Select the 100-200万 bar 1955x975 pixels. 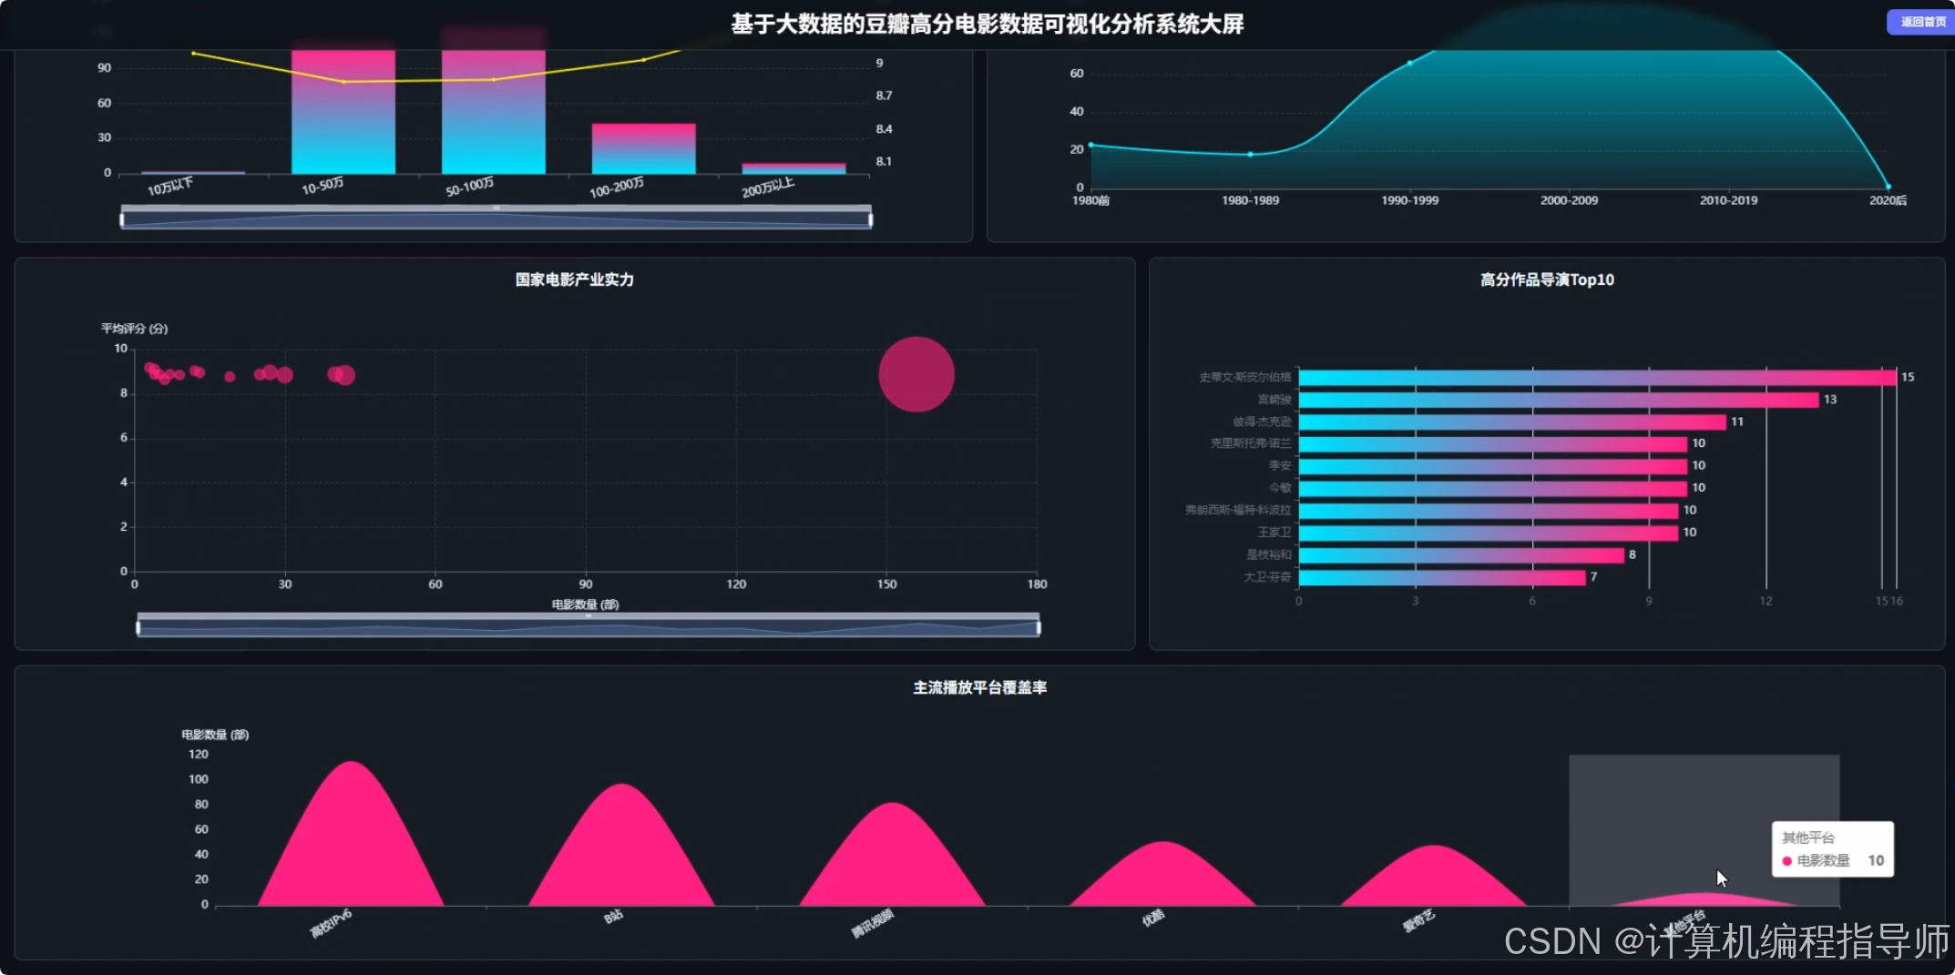[643, 148]
